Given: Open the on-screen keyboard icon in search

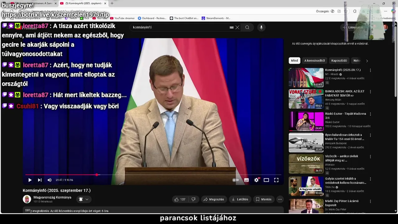Looking at the screenshot, I should tap(232, 27).
